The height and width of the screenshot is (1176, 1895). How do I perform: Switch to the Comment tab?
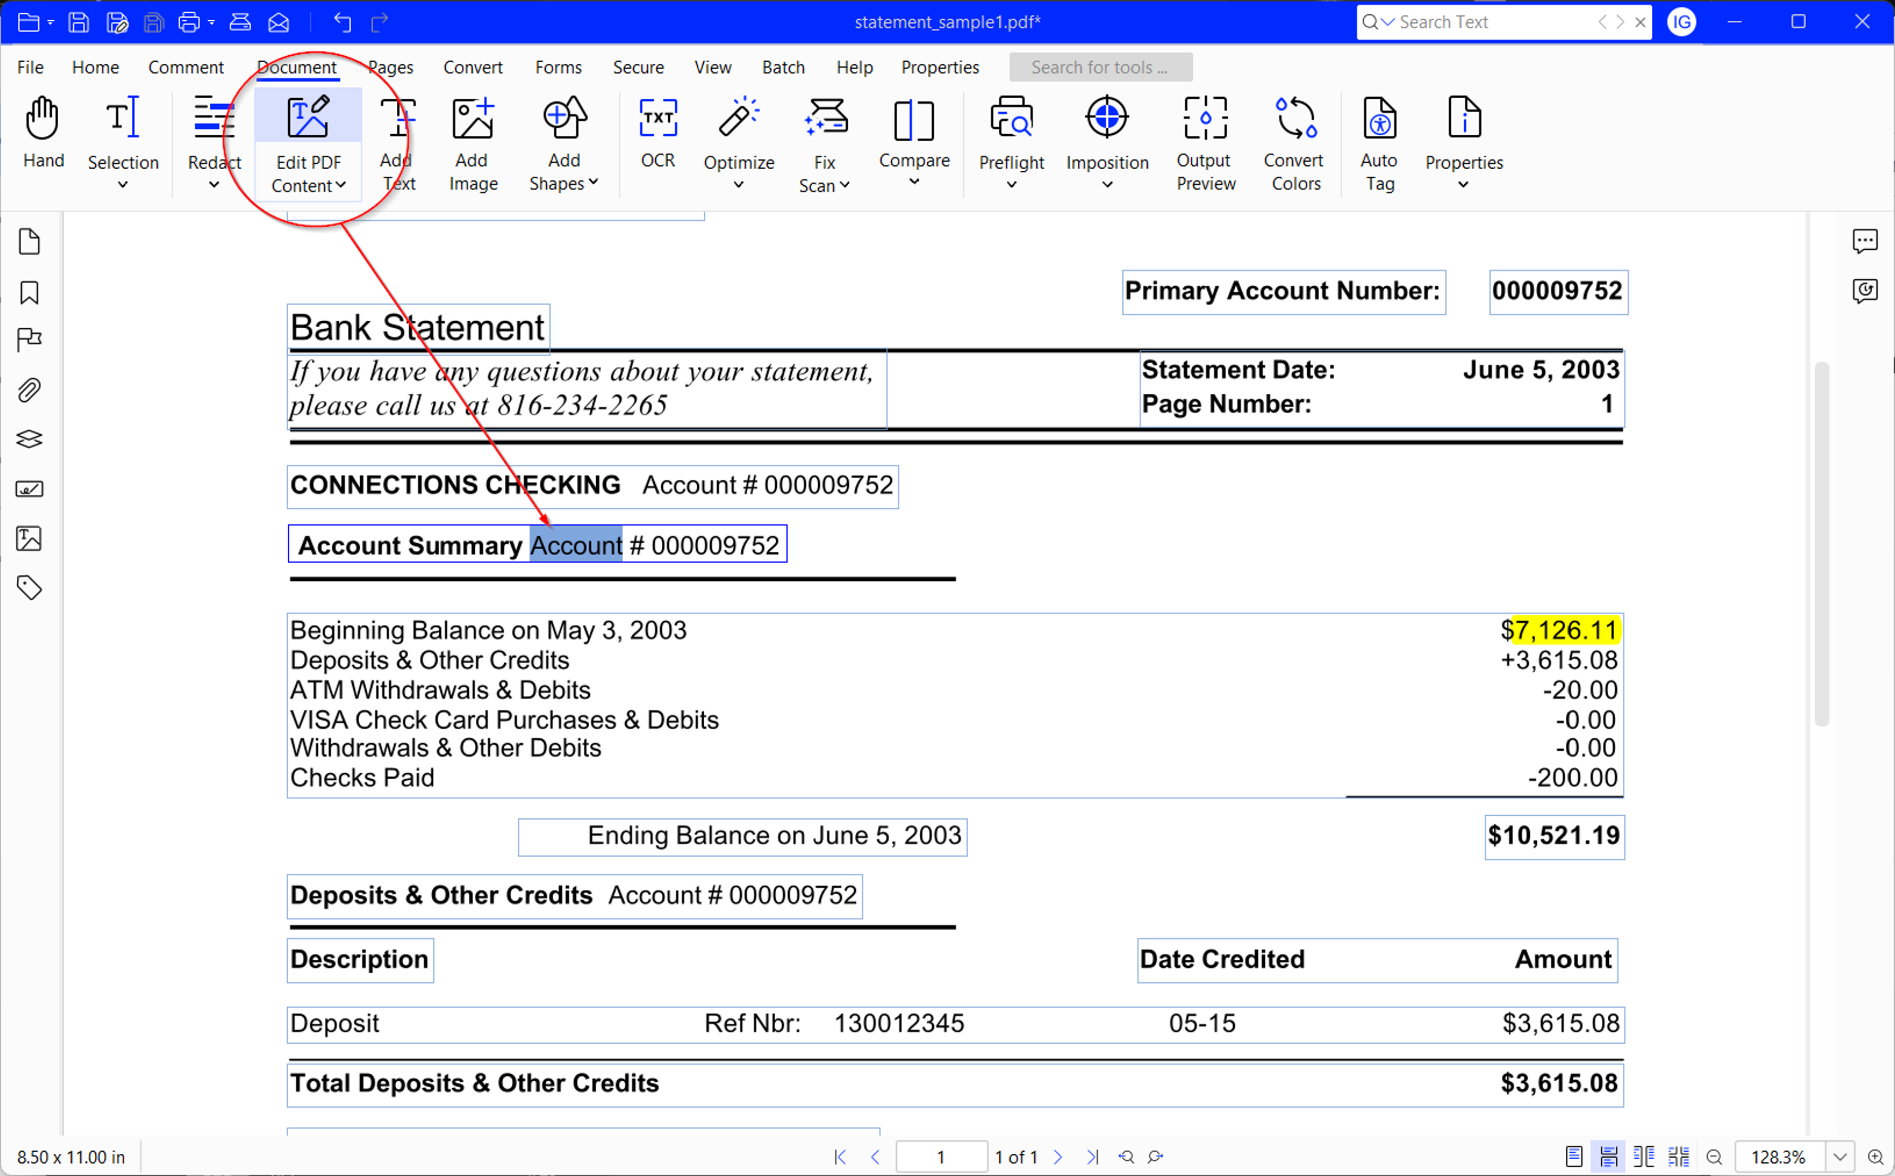(186, 68)
